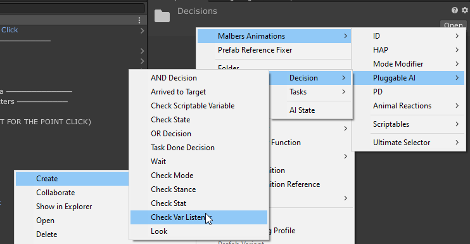Open the inspector settings gear icon
This screenshot has width=470, height=244.
pyautogui.click(x=464, y=11)
